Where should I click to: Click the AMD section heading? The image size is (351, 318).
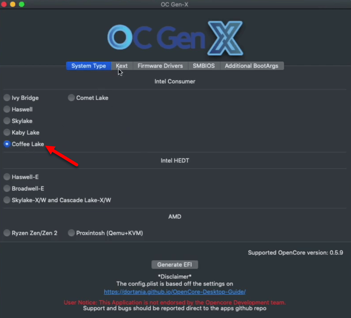pyautogui.click(x=175, y=217)
